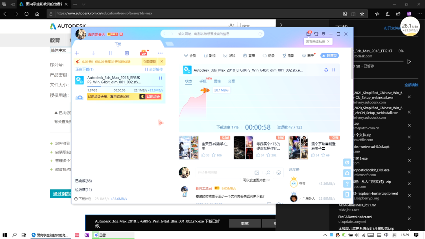Viewport: 425px width, 239px height.
Task: Open the 会员 member section
Action: pos(190,55)
